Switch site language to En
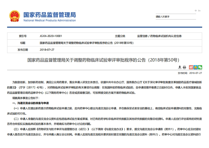Screen dimensions: 209x148 click(x=199, y=11)
